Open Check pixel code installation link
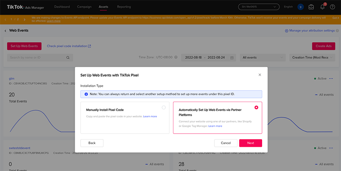 pyautogui.click(x=69, y=46)
